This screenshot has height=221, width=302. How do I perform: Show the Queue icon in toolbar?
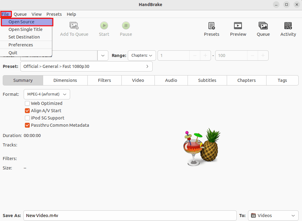(263, 26)
